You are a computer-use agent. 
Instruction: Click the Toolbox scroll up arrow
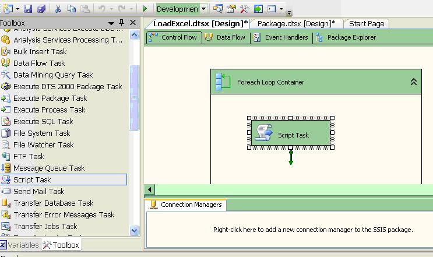point(134,35)
